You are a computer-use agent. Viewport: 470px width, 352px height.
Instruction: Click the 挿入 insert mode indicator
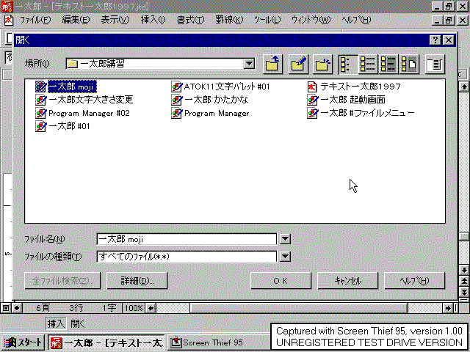coord(56,324)
